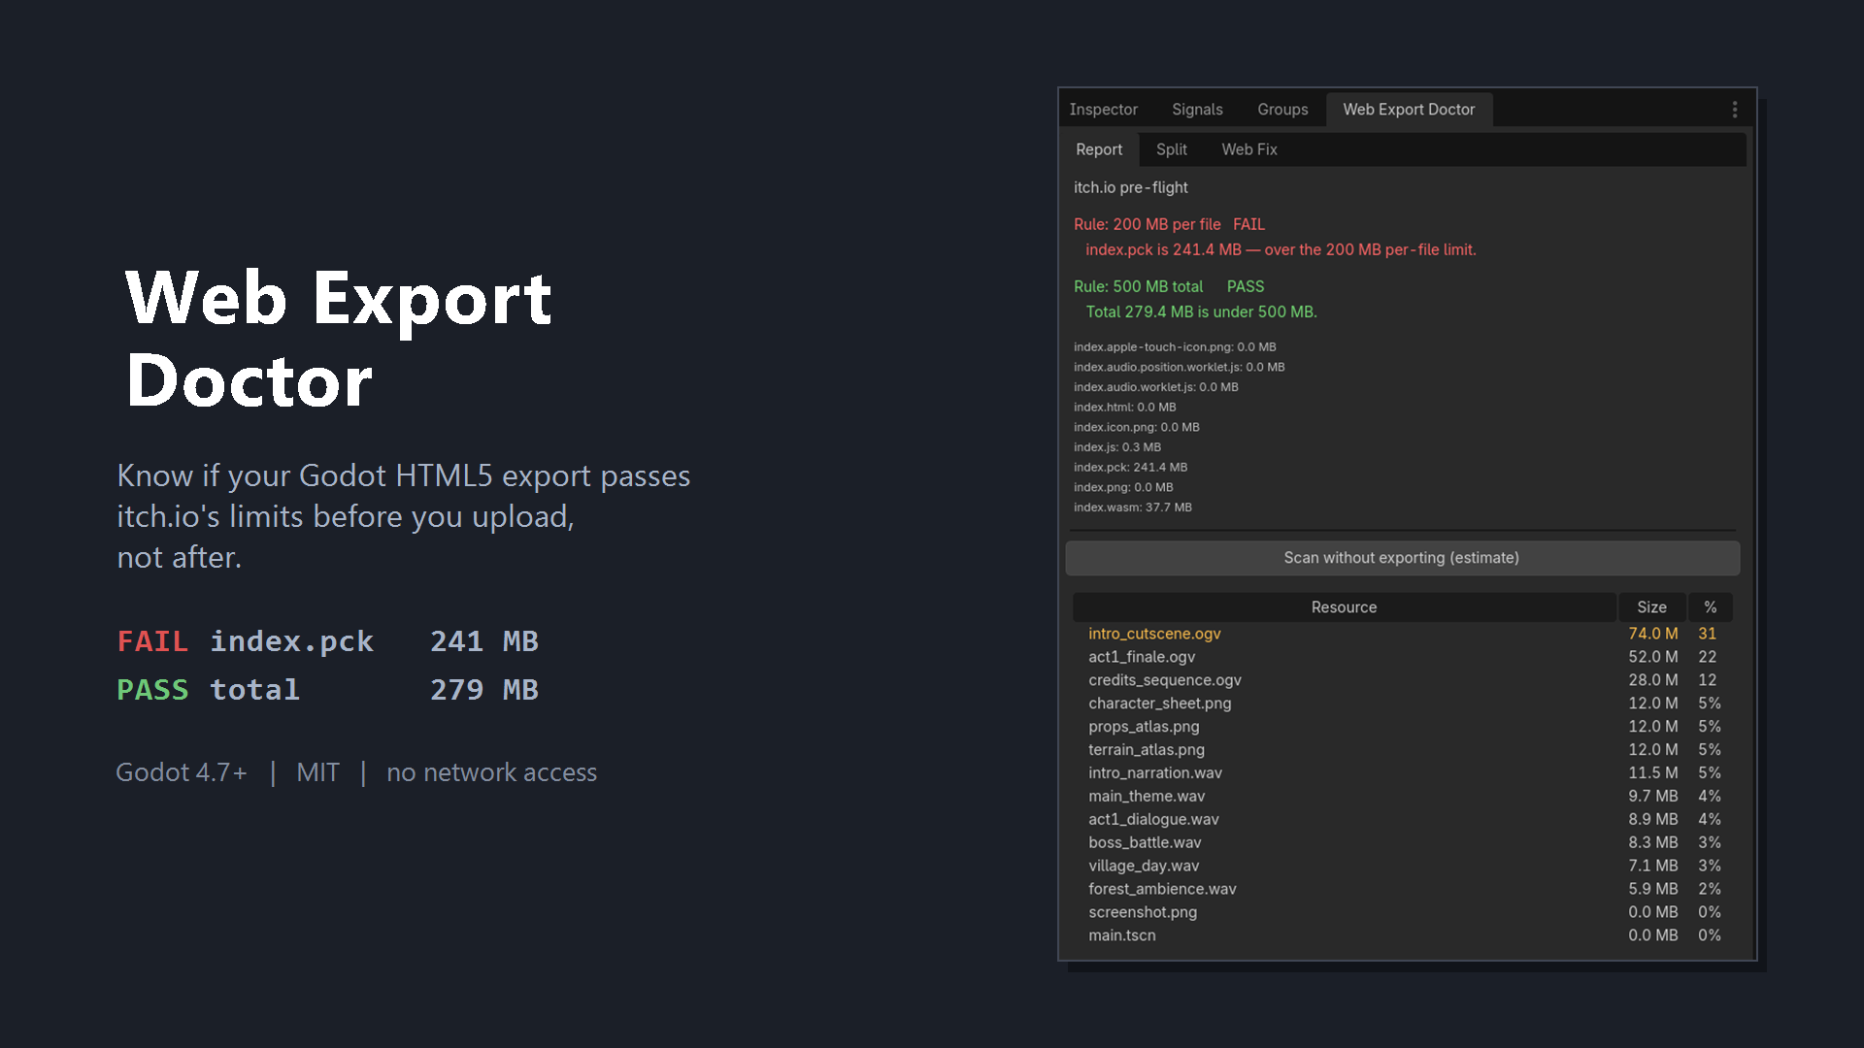The width and height of the screenshot is (1864, 1048).
Task: Select the main_theme.wav row
Action: [x=1402, y=797]
